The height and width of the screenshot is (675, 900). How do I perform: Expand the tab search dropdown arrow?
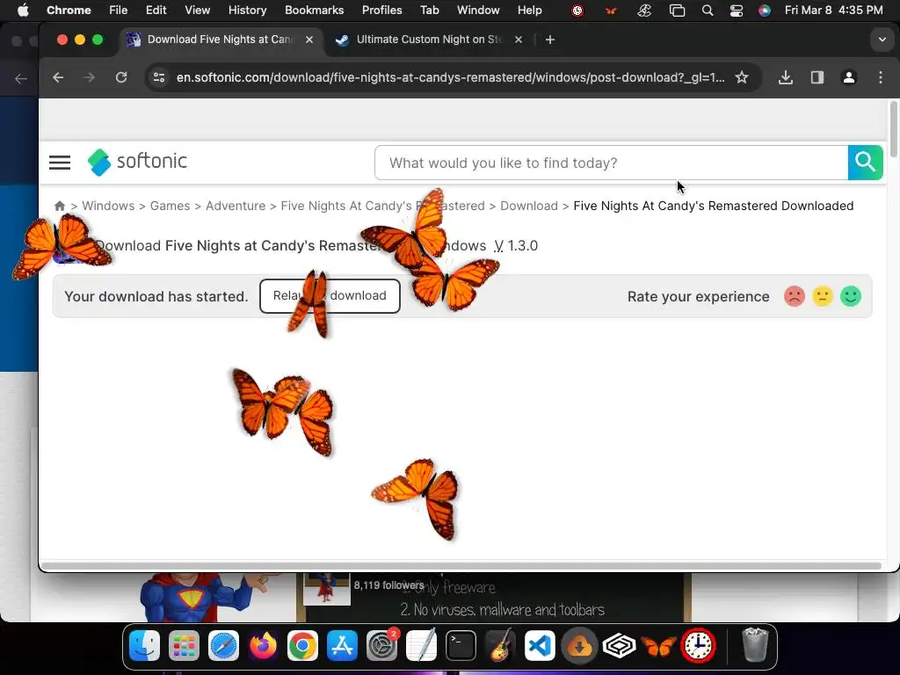pos(882,40)
